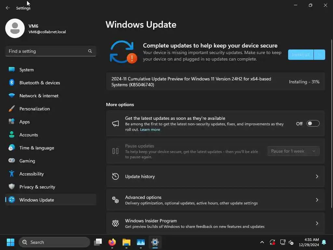Image resolution: width=333 pixels, height=250 pixels.
Task: Navigate to Privacy & security
Action: [x=50, y=187]
